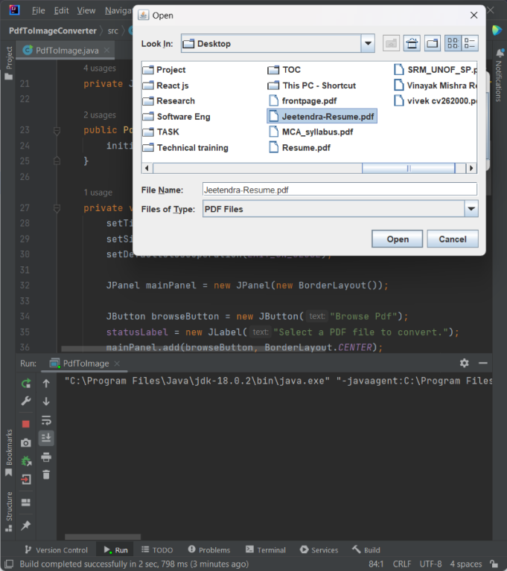Select the TOC folder
The width and height of the screenshot is (507, 571).
[x=284, y=70]
